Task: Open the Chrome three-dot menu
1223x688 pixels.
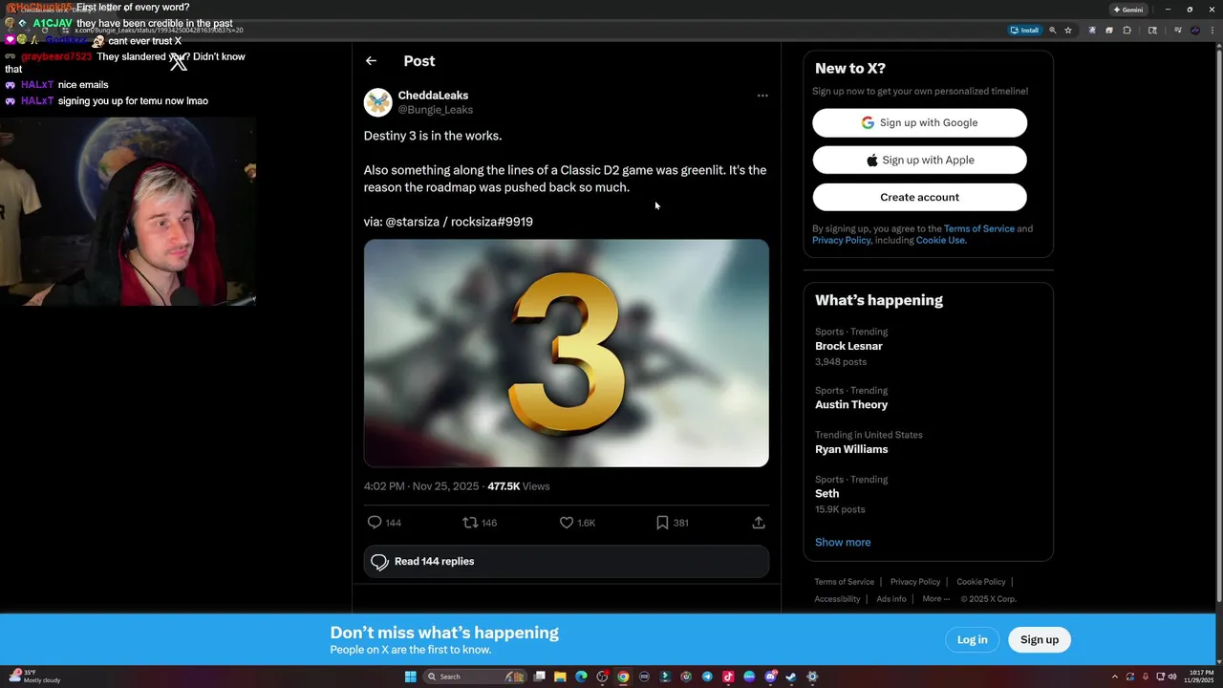Action: [x=1212, y=30]
